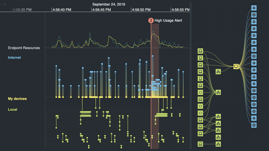Click the 4:56:45 PM time tick

tap(101, 10)
